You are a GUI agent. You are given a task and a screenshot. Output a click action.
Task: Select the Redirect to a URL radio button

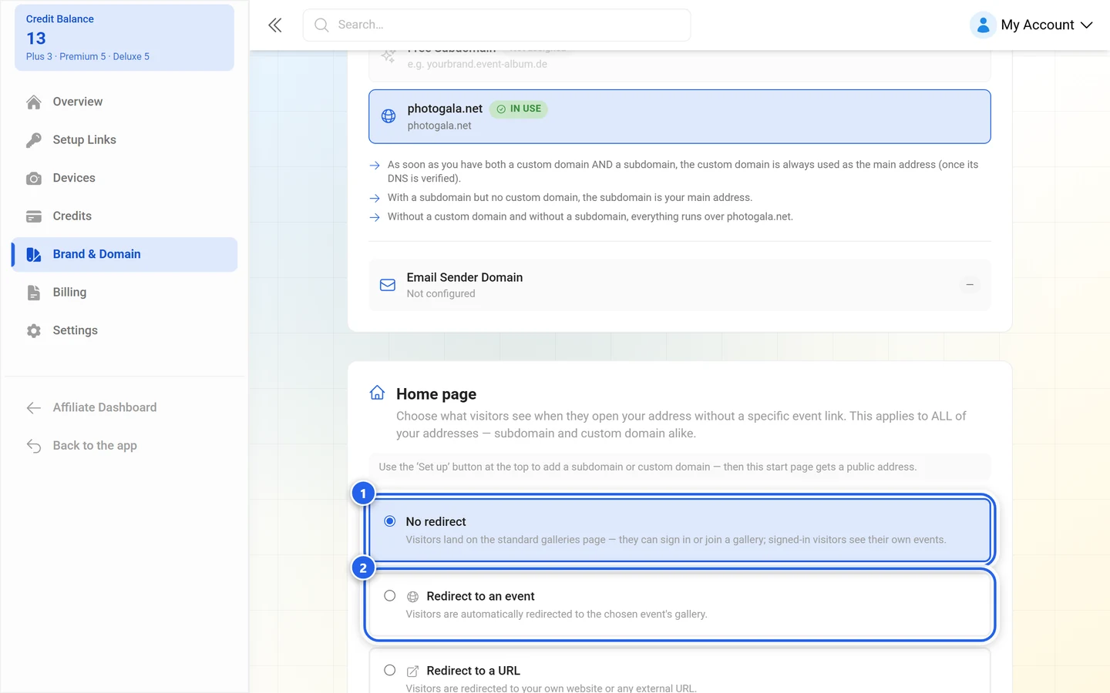[x=390, y=671]
